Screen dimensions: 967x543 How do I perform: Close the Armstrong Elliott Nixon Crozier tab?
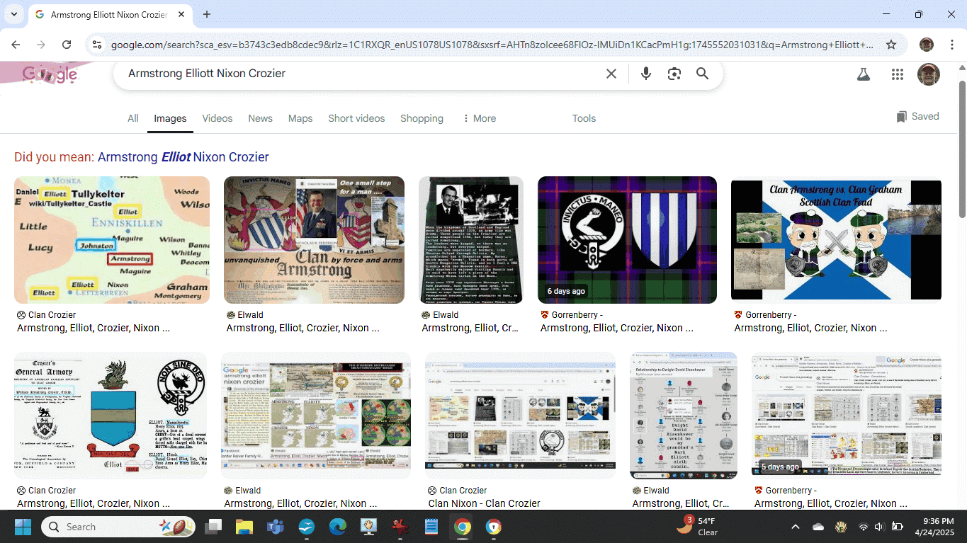(181, 14)
